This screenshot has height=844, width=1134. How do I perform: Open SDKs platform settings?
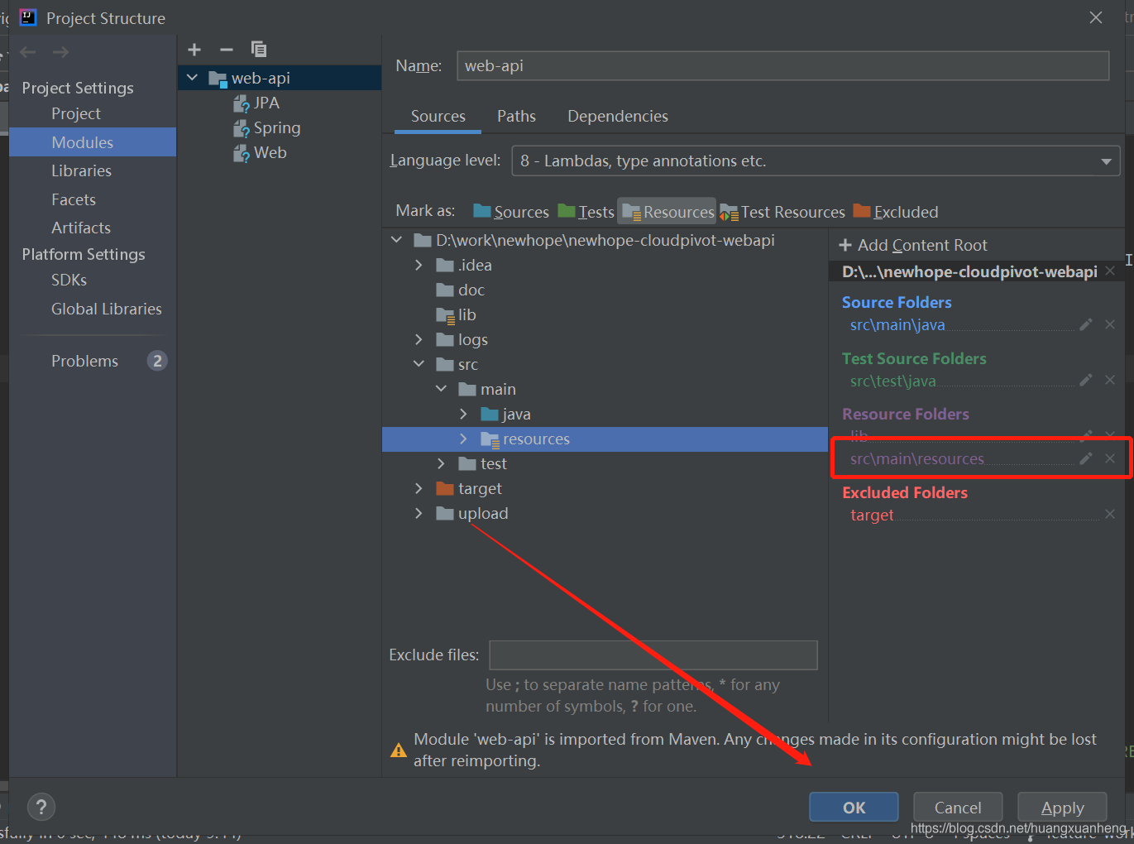tap(69, 280)
